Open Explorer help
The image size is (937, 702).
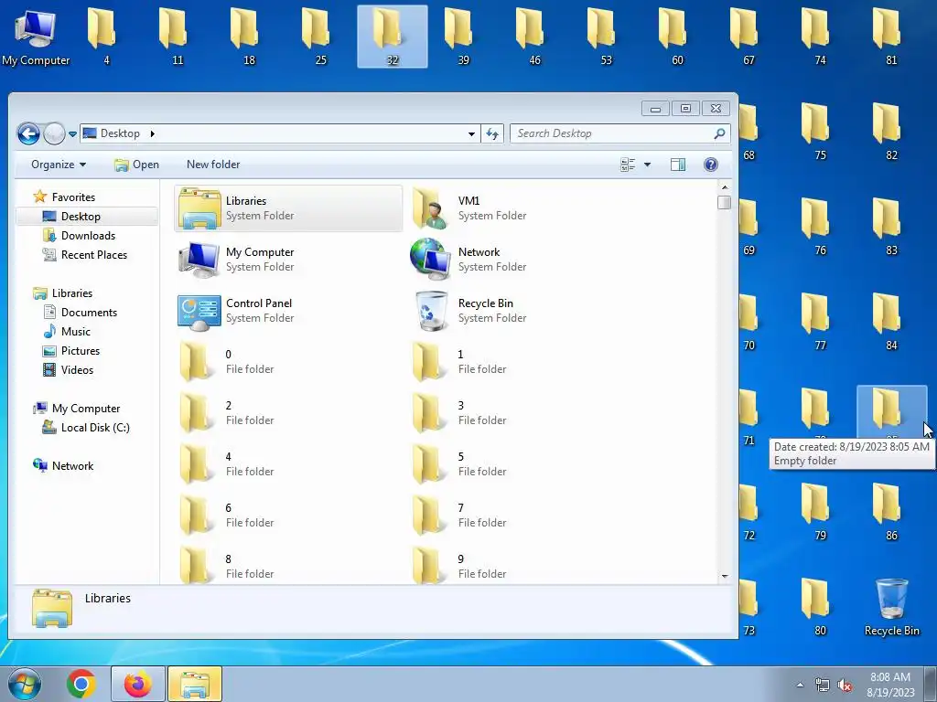pos(710,165)
